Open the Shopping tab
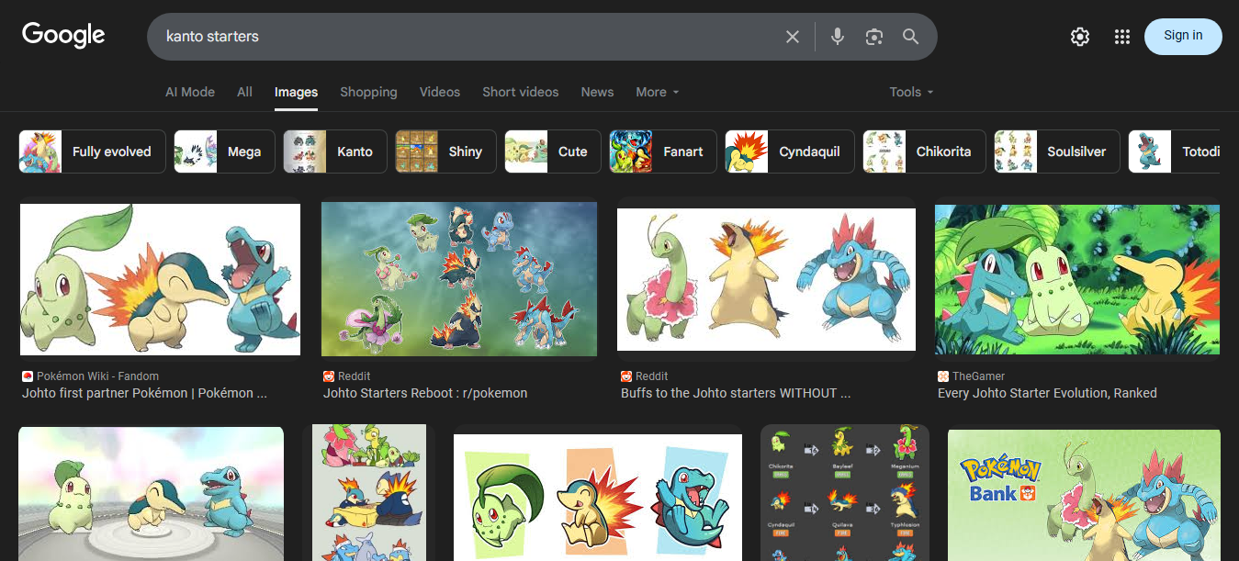The height and width of the screenshot is (561, 1239). (x=368, y=92)
